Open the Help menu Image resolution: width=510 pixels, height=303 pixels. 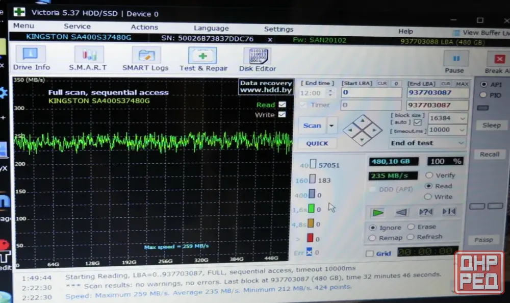click(x=405, y=31)
